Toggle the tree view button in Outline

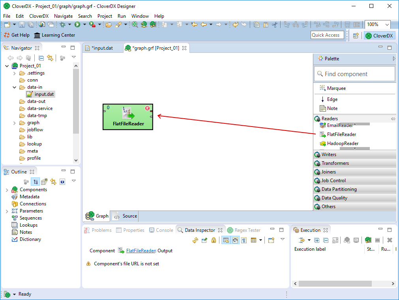tap(36, 182)
